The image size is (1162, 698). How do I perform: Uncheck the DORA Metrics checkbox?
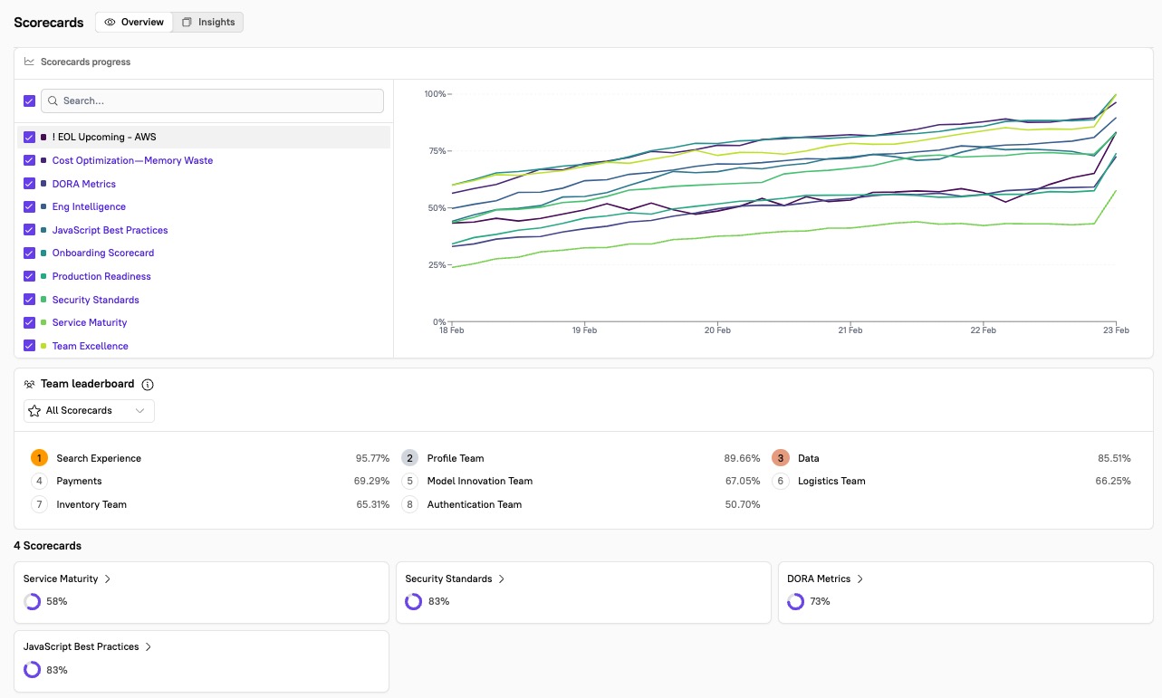[29, 184]
